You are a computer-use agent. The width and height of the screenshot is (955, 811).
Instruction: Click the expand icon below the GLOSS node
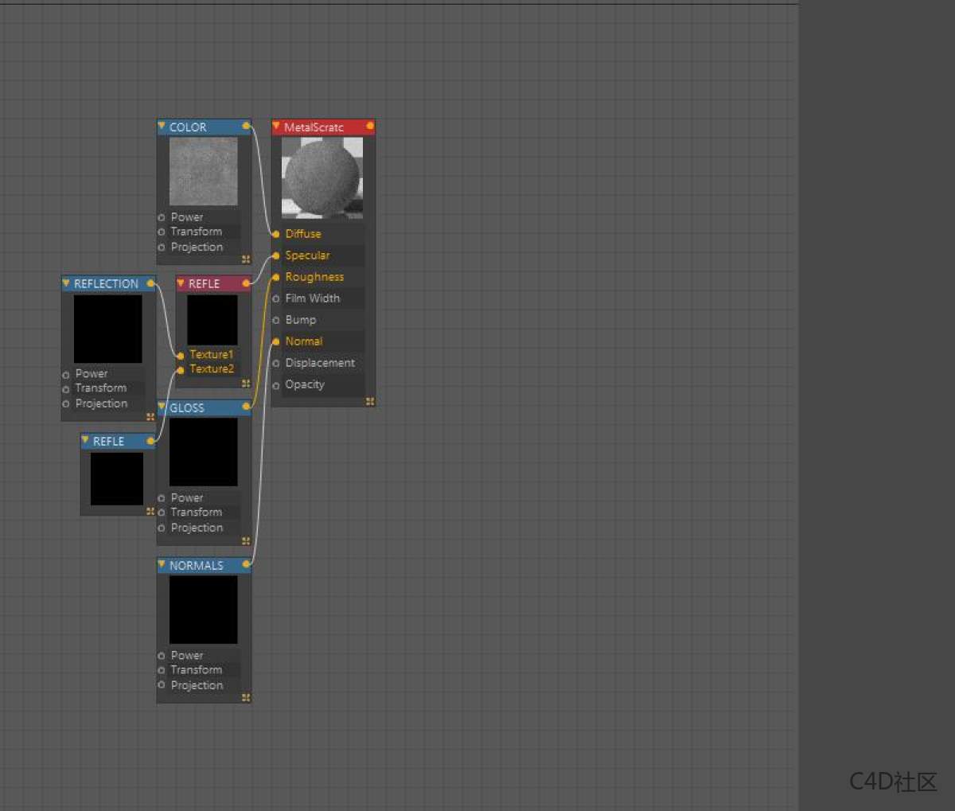click(246, 540)
